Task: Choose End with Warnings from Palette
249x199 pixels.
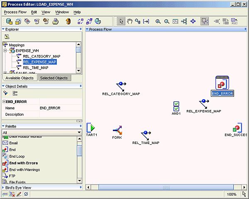Action: (24, 170)
